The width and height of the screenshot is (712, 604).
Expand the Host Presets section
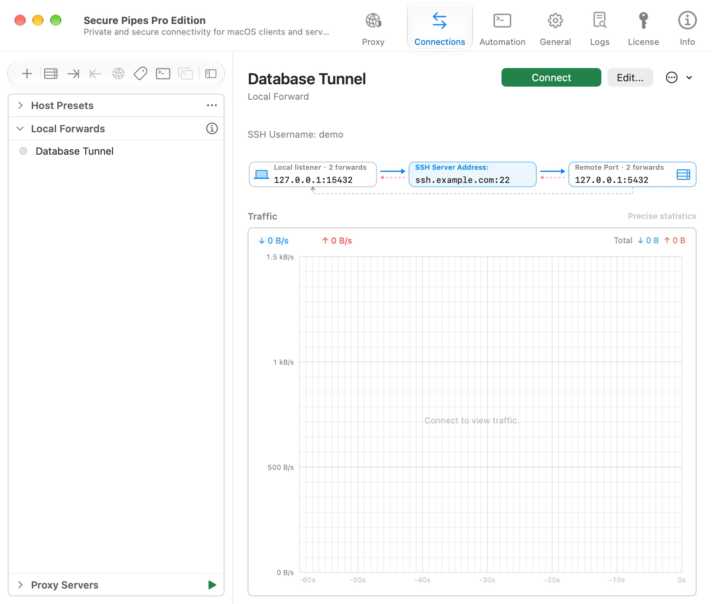[x=21, y=105]
